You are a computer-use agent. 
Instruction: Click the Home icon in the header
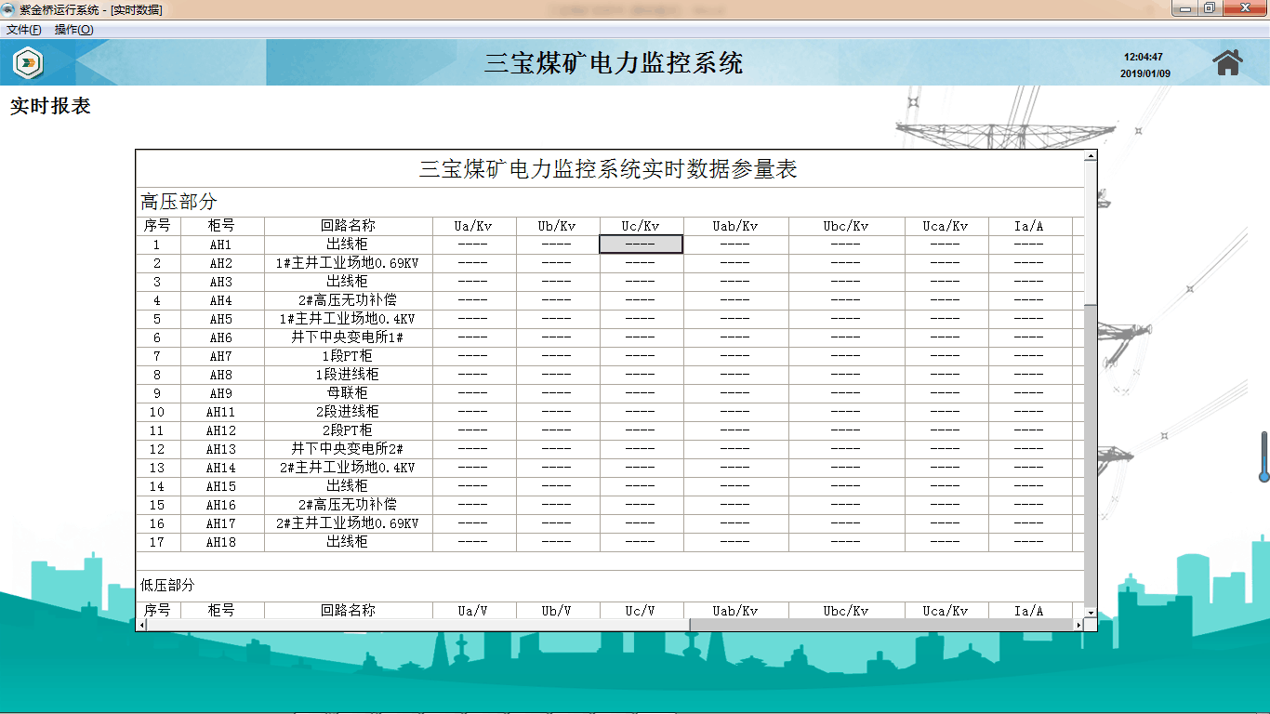1227,62
